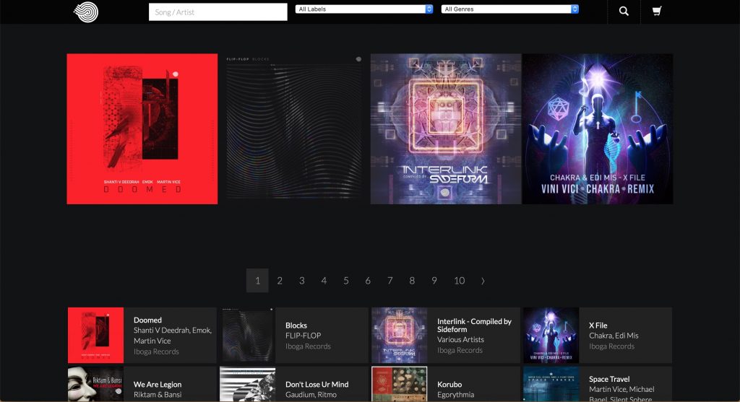The width and height of the screenshot is (740, 402).
Task: Open the shopping cart
Action: 656,12
